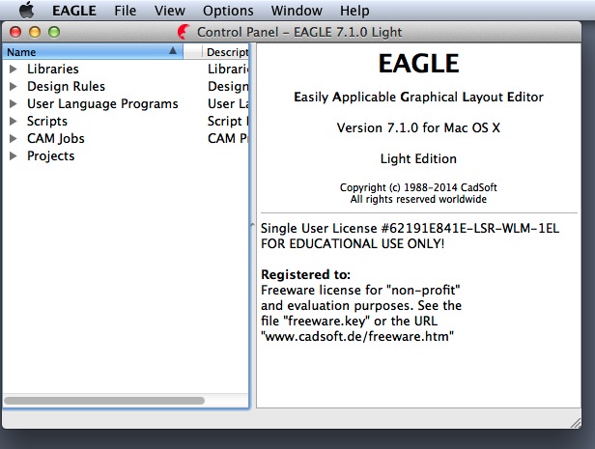Expand the Design Rules node

(x=14, y=87)
